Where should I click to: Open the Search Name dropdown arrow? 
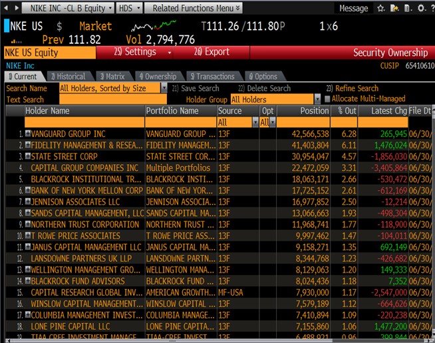pos(164,88)
